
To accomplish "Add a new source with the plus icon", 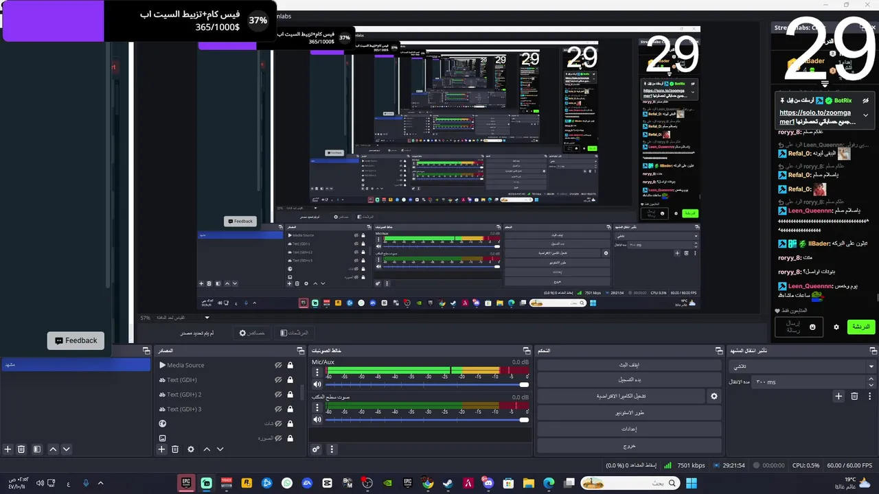I will (x=161, y=449).
